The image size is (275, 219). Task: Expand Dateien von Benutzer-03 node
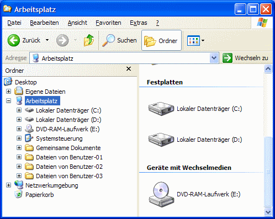point(19,176)
